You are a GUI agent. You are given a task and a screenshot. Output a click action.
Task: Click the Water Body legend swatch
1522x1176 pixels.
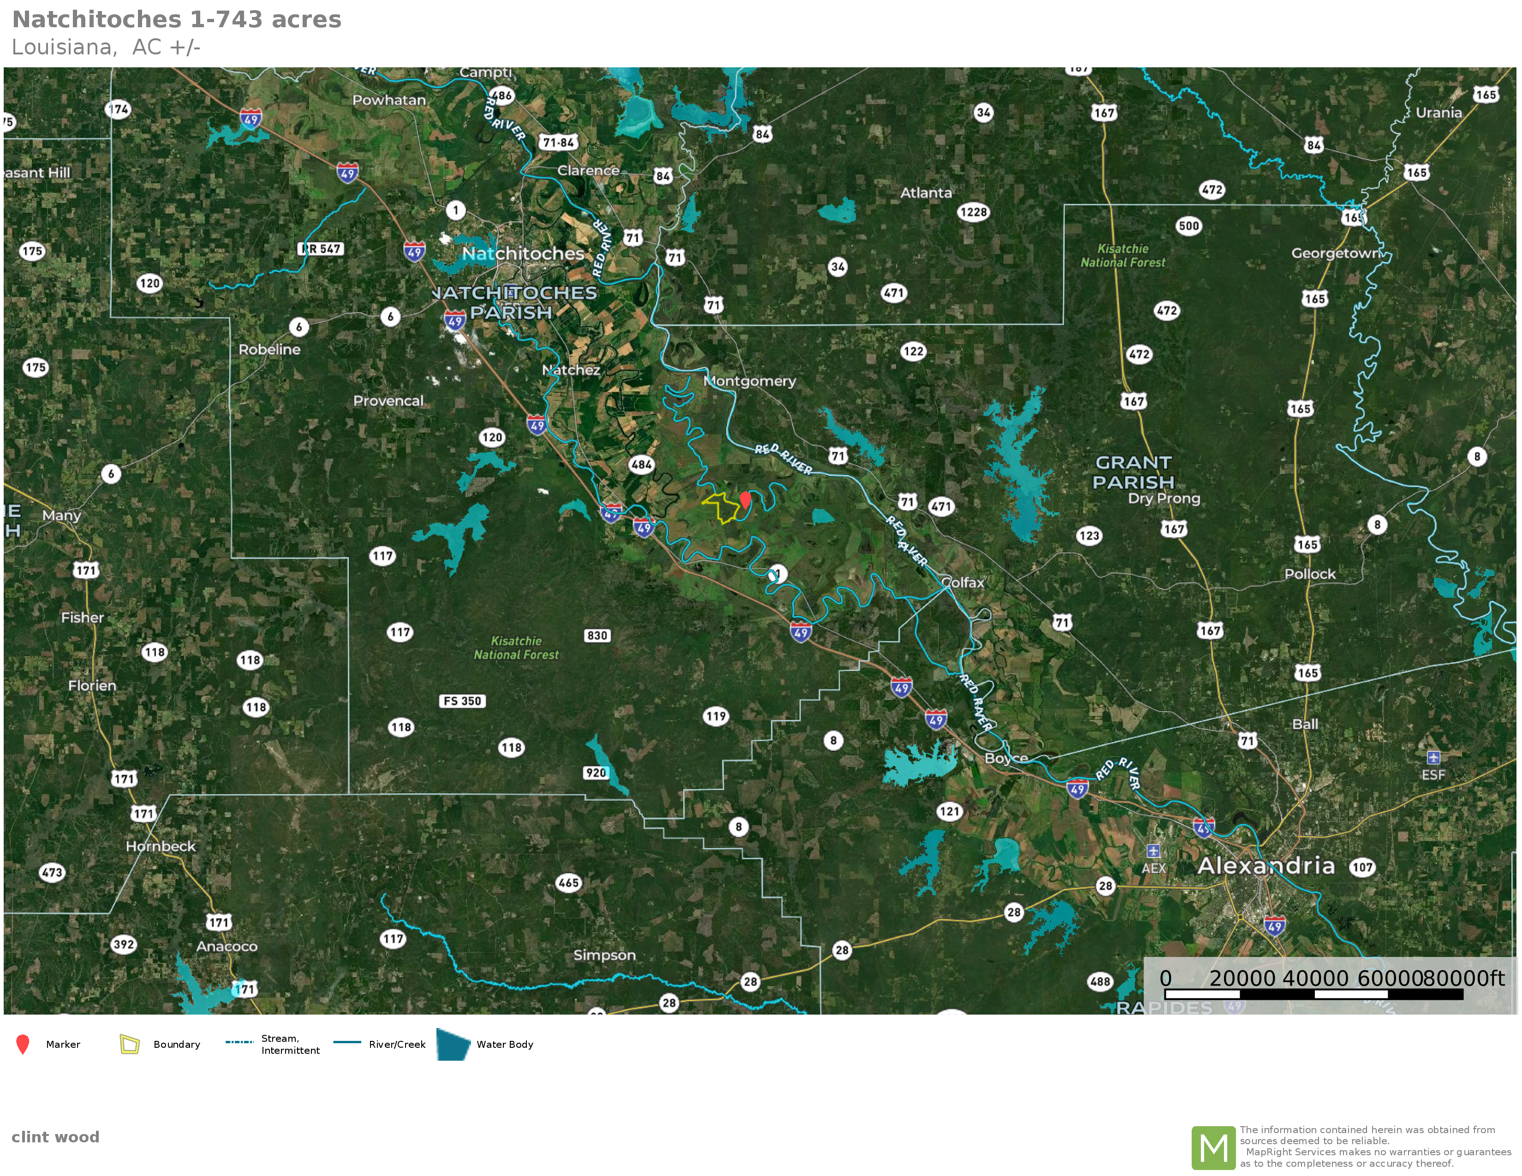454,1044
